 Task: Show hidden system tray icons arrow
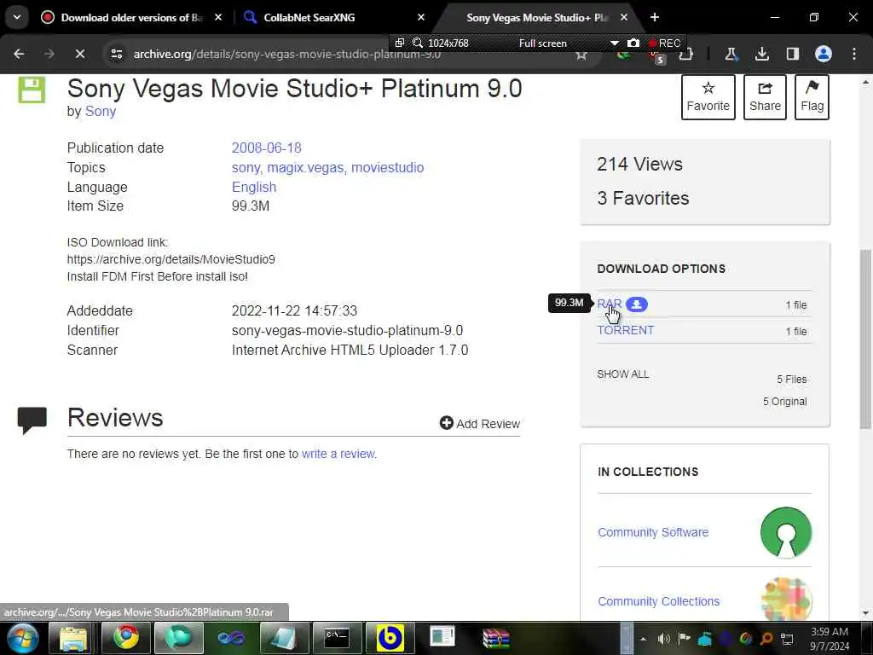pos(643,638)
